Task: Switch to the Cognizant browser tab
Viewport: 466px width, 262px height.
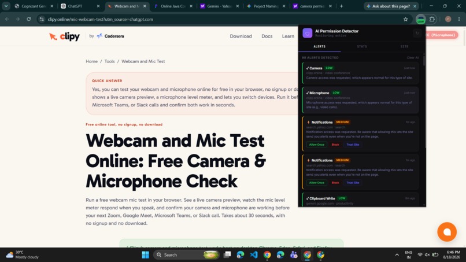Action: [x=34, y=6]
